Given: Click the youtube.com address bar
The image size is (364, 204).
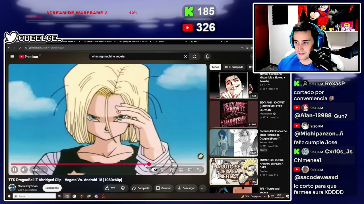Looking at the screenshot, I should point(131,48).
